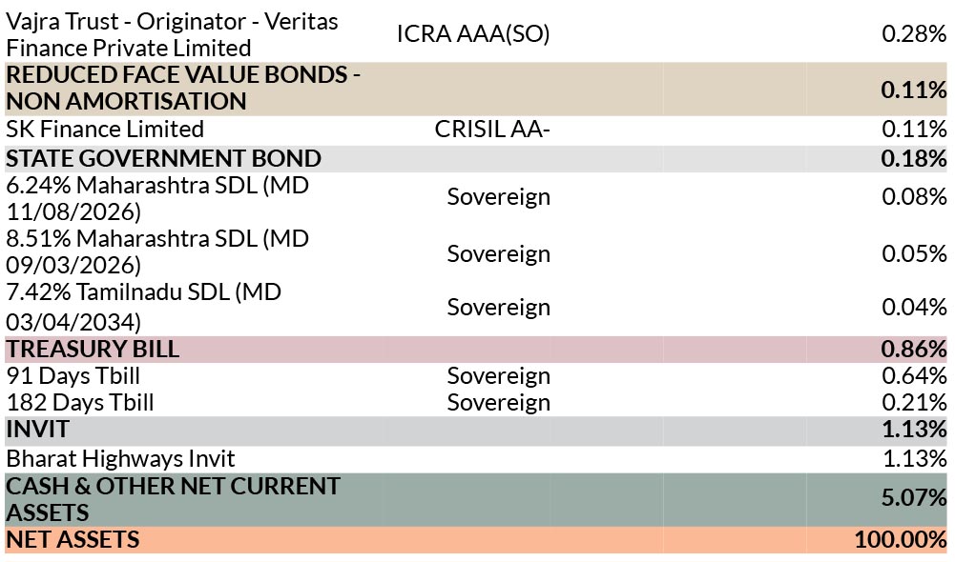Select 6.24% Maharashtra SDL 2026 row
The width and height of the screenshot is (955, 562).
click(x=476, y=198)
